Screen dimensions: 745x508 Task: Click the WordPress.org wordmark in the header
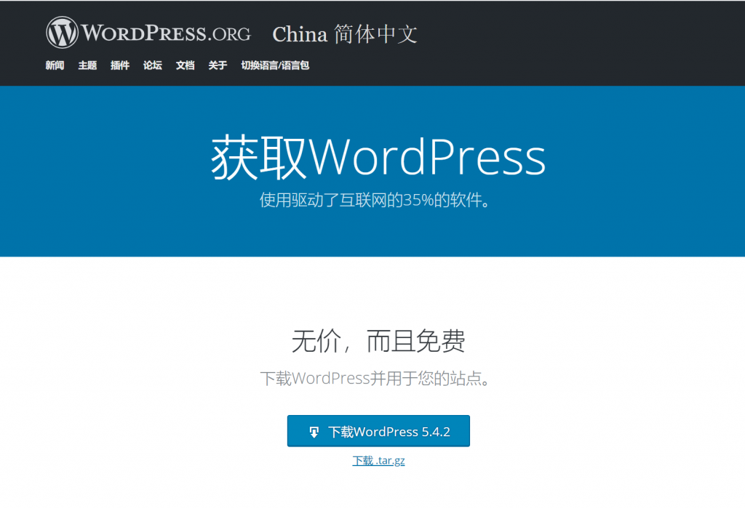coord(166,33)
